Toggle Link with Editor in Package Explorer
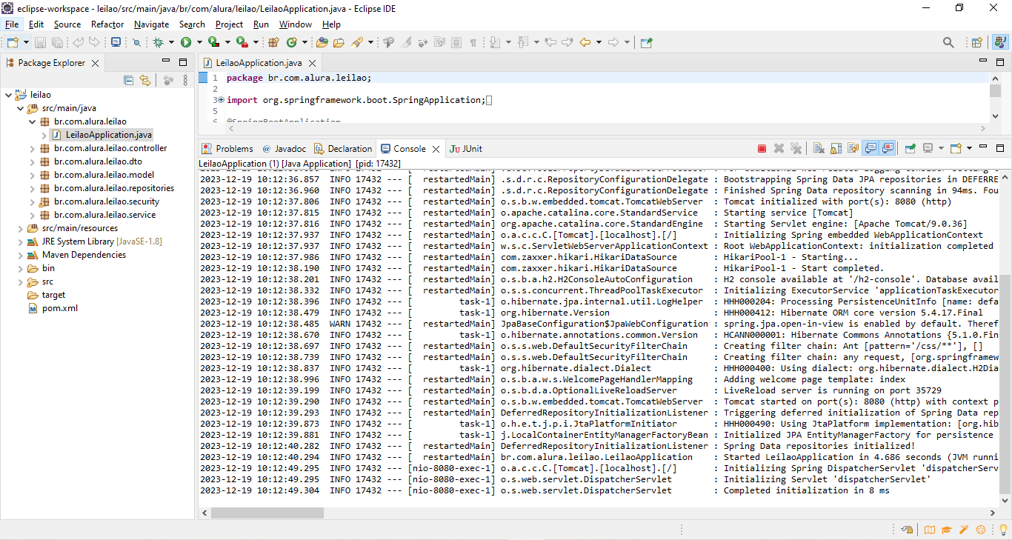 point(145,80)
